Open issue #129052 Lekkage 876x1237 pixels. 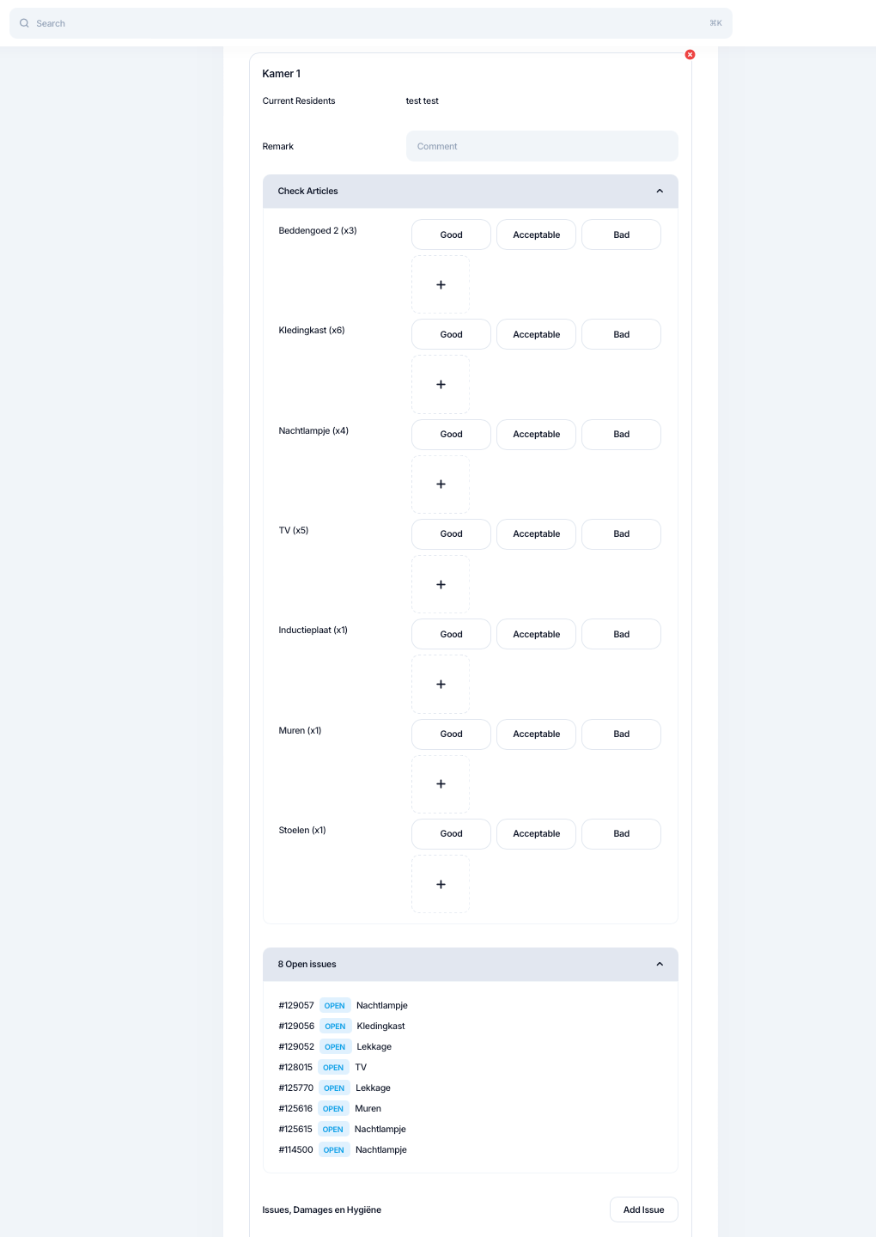pos(374,1046)
